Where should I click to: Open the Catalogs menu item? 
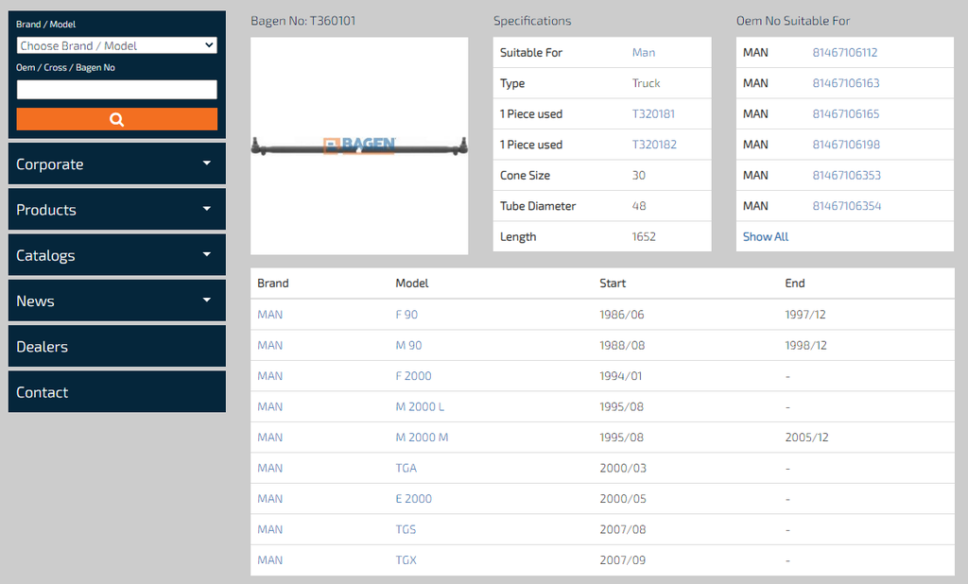click(116, 255)
